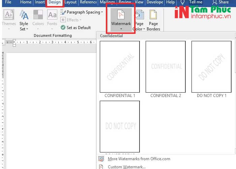Choose the DO NOT COPY 1 watermark

211,67
